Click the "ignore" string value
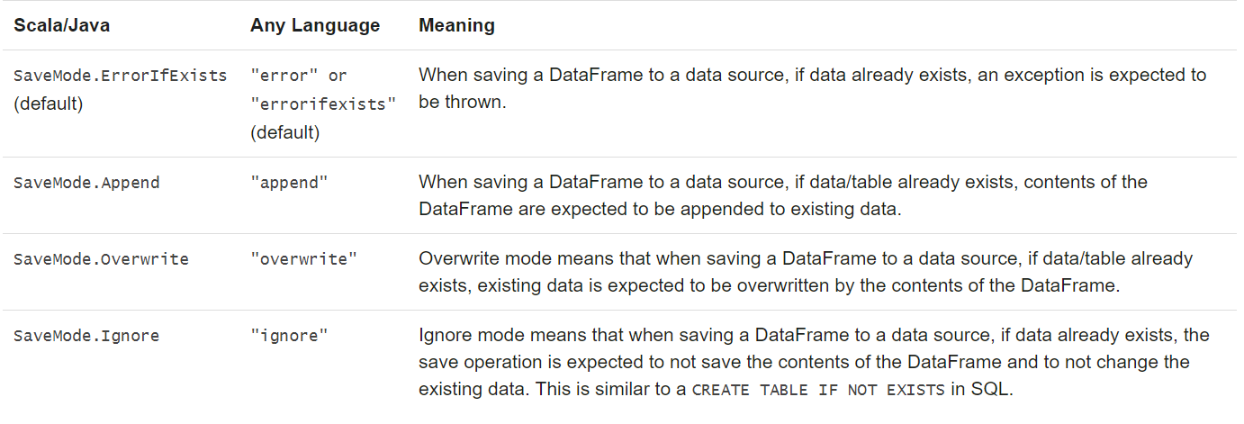The width and height of the screenshot is (1244, 424). click(289, 336)
